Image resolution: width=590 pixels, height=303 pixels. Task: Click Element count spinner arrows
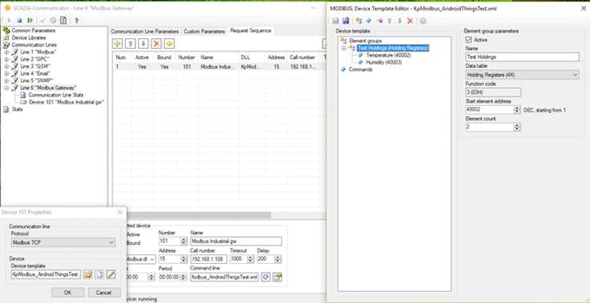click(517, 128)
